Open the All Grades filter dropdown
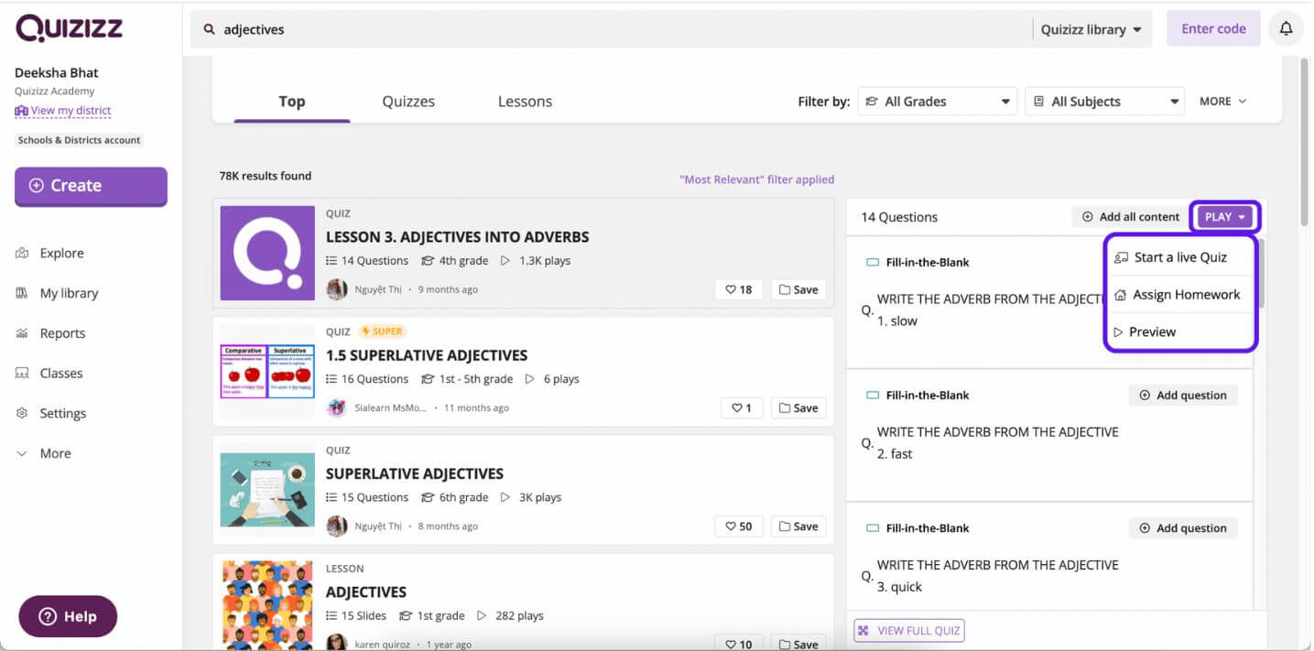The image size is (1314, 651). [x=937, y=102]
